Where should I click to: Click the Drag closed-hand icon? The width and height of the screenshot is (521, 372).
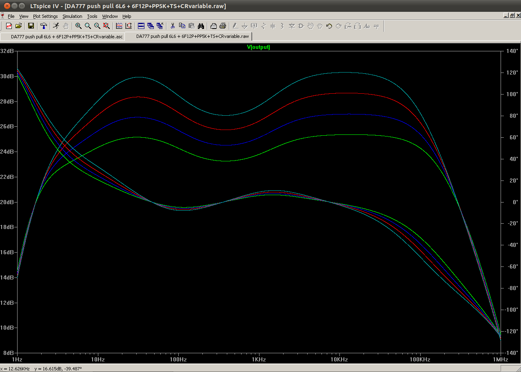coord(320,26)
